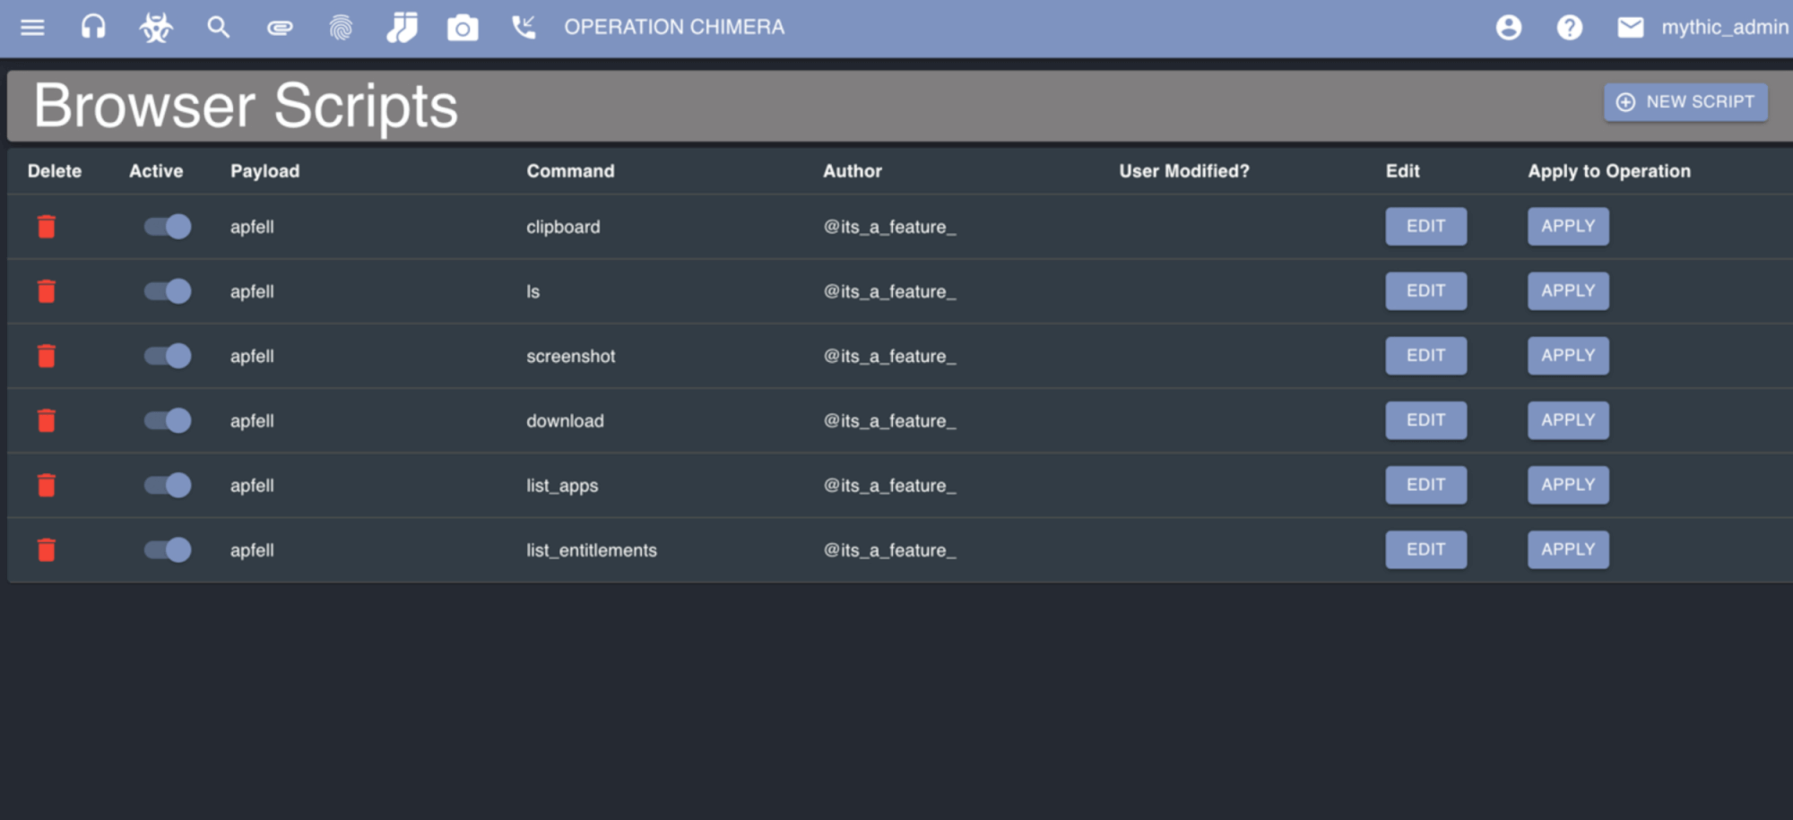The image size is (1793, 820).
Task: Click APPLY for the list_apps script
Action: click(x=1567, y=485)
